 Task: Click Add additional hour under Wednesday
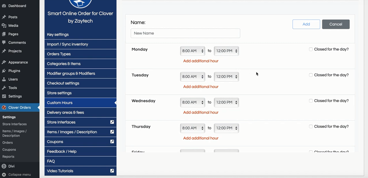point(201,113)
